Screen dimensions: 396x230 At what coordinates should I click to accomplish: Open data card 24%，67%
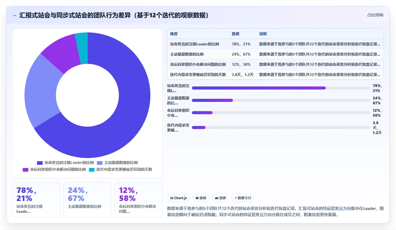pos(87,200)
